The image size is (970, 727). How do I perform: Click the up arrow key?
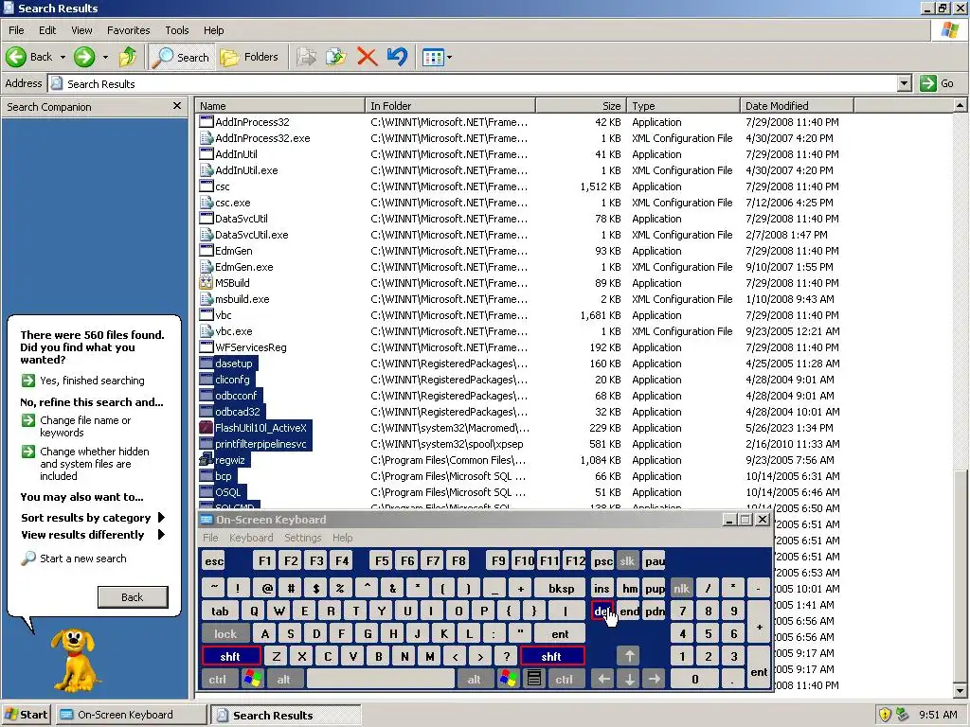click(x=629, y=657)
